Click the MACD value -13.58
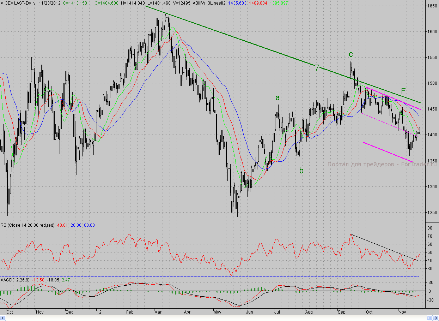 tap(38, 280)
